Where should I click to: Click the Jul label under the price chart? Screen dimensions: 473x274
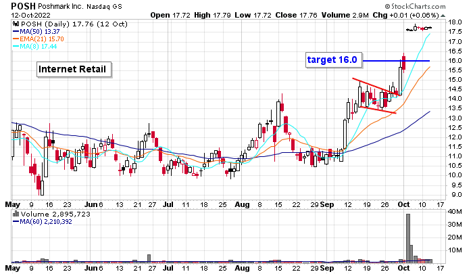click(x=168, y=205)
